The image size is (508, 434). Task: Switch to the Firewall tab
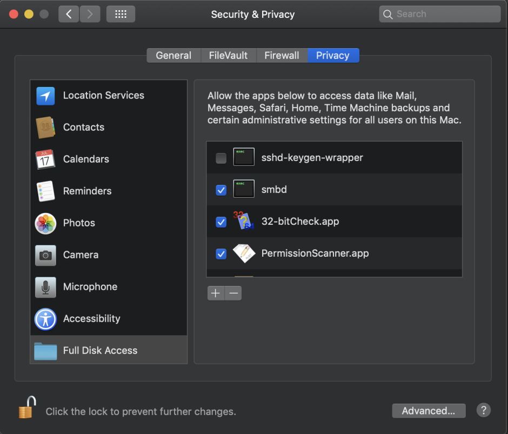click(282, 56)
